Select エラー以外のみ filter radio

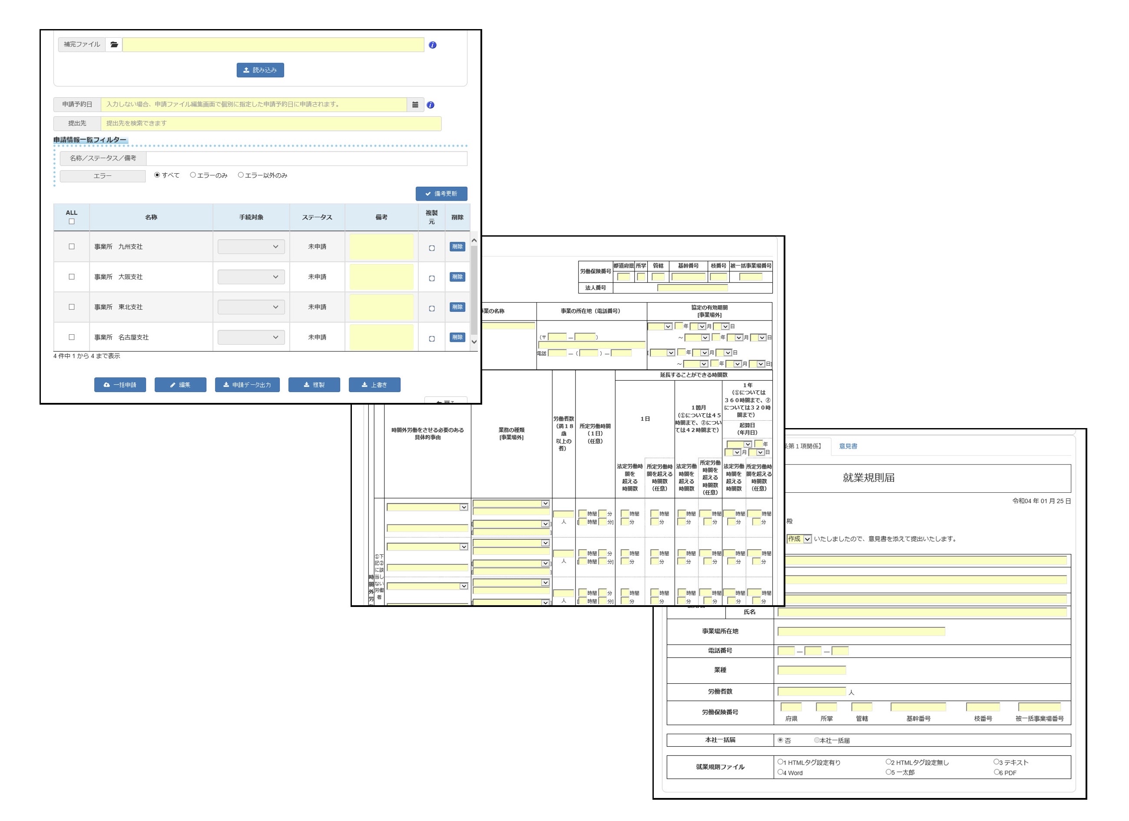click(x=240, y=175)
